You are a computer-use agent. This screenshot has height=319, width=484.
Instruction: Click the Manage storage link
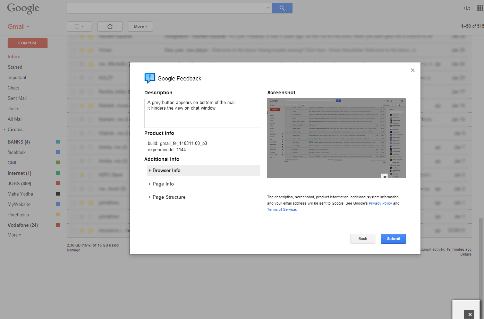click(74, 250)
